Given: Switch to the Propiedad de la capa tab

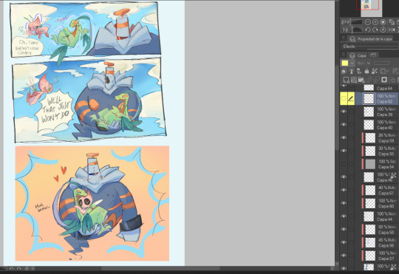Looking at the screenshot, I should click(x=371, y=39).
